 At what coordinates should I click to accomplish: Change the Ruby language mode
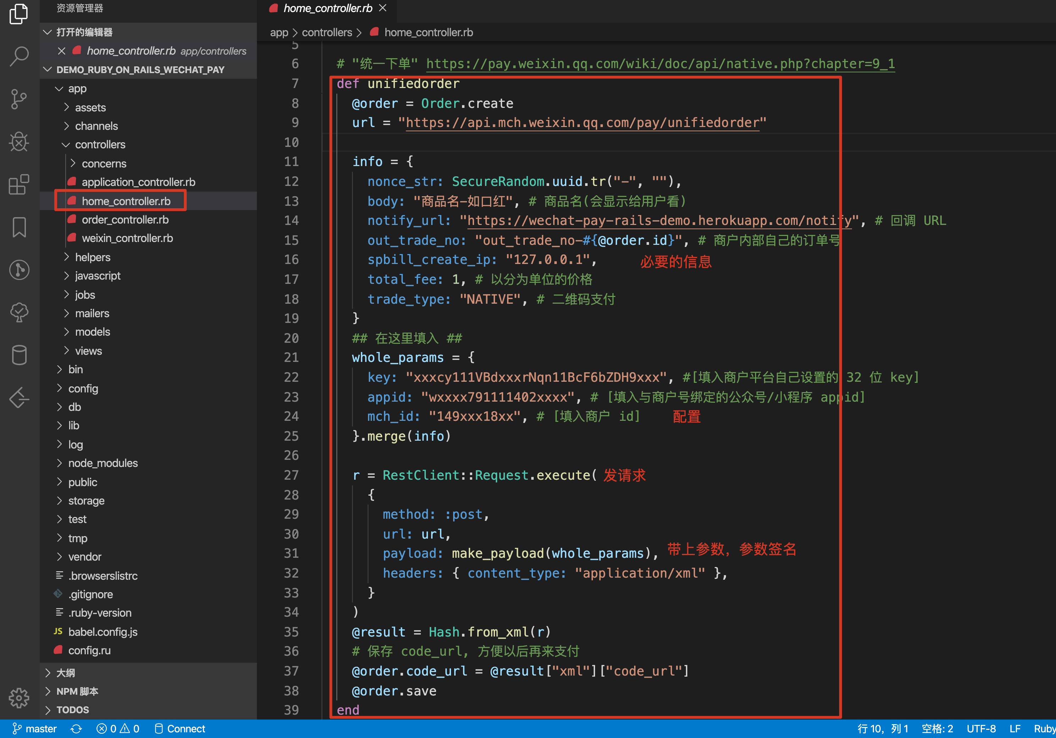click(x=1044, y=728)
